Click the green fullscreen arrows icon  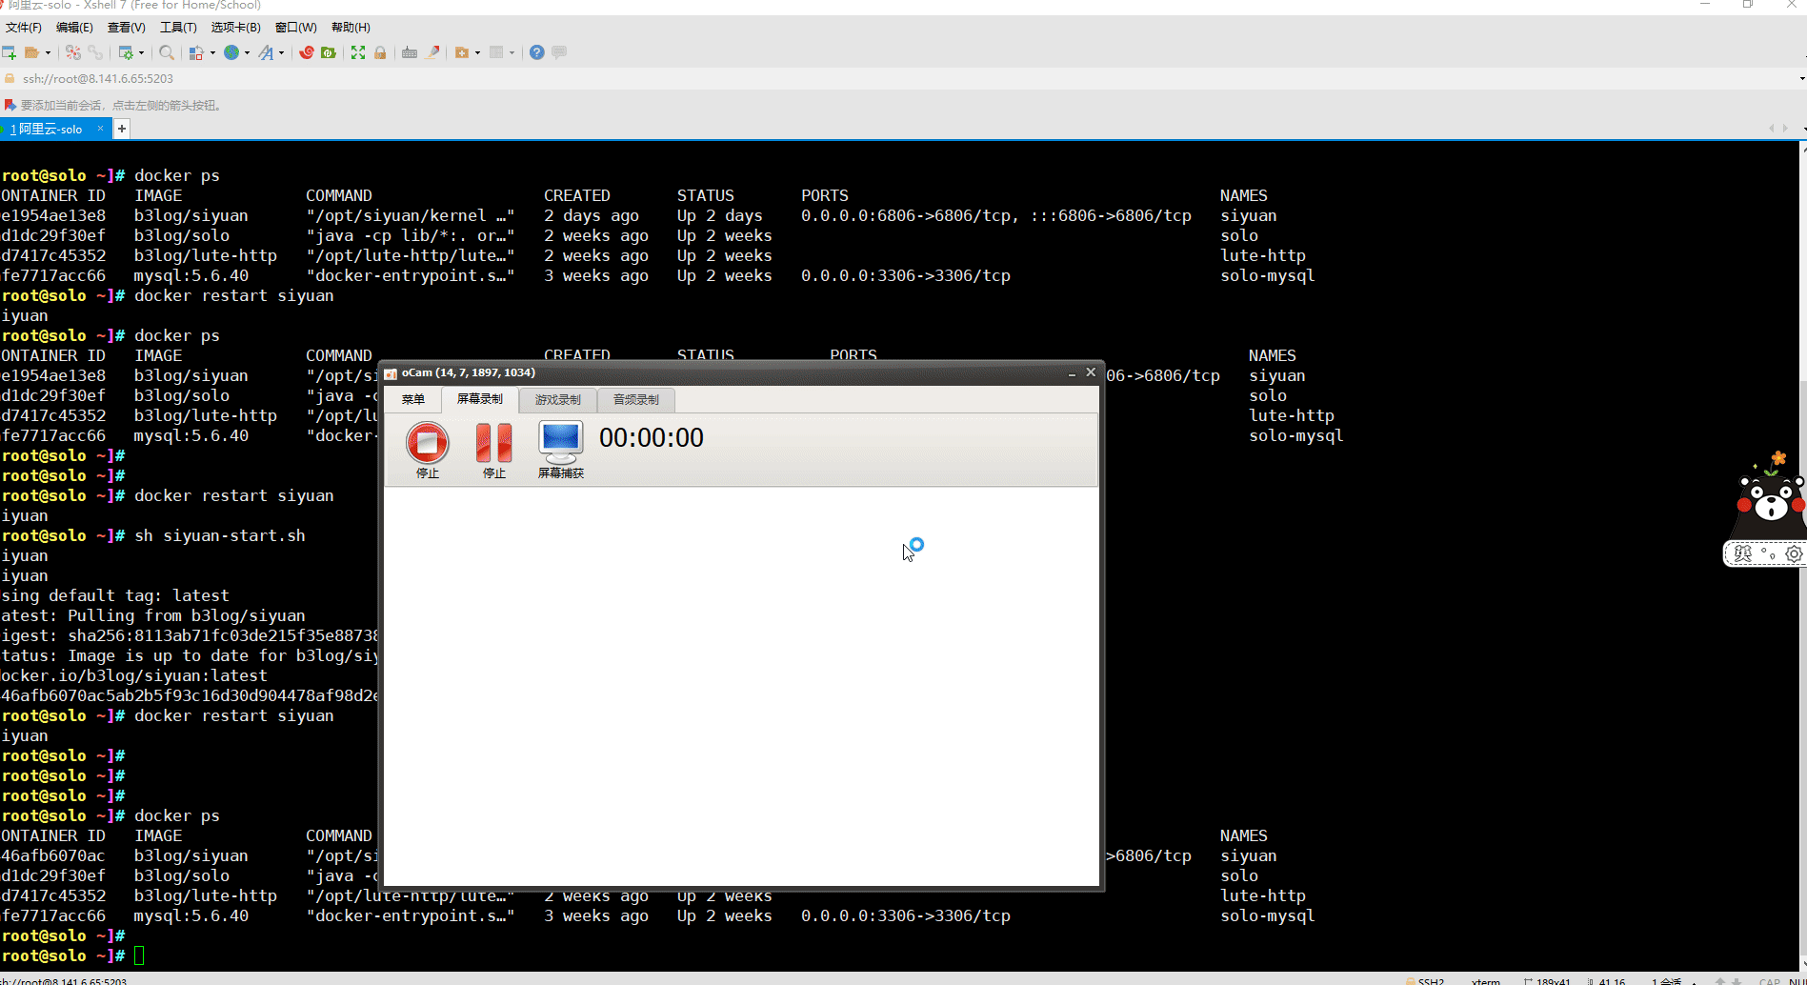(x=358, y=52)
